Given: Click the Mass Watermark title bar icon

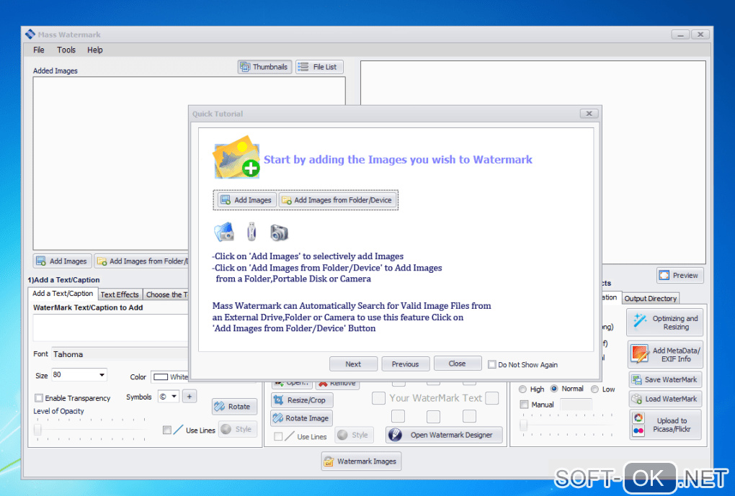Looking at the screenshot, I should (x=30, y=34).
